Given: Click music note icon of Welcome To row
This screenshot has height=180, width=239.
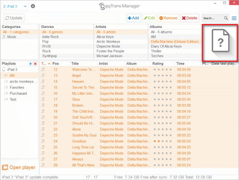Looking at the screenshot, I should tap(43, 70).
